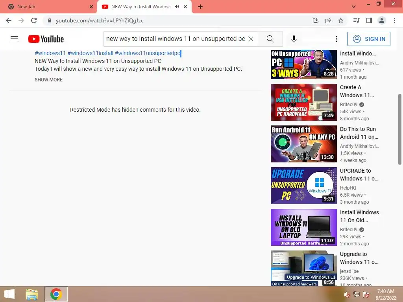Open 'UPGRADE to Windows 11 o...' title
Screen dimensions: 403x302
(x=359, y=175)
